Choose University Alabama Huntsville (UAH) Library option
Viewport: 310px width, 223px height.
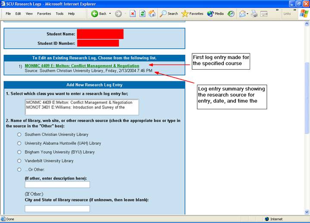coord(19,143)
